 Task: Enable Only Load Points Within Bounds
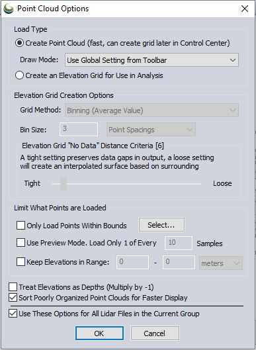[x=21, y=226]
